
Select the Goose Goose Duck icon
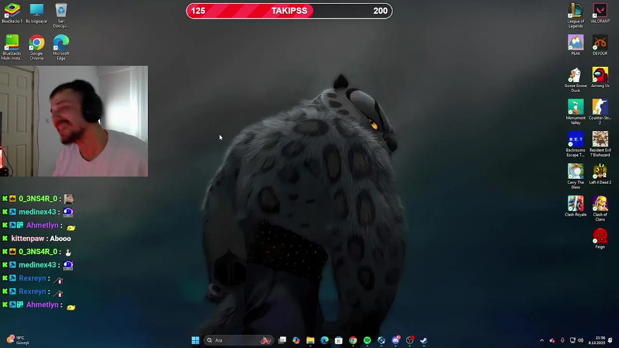[575, 80]
